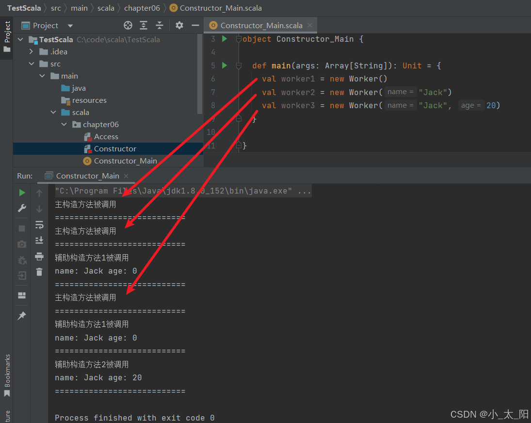Collapse the TestScala root node
This screenshot has width=531, height=423.
[x=21, y=40]
